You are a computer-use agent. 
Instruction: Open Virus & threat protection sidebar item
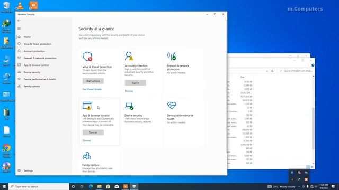38,44
